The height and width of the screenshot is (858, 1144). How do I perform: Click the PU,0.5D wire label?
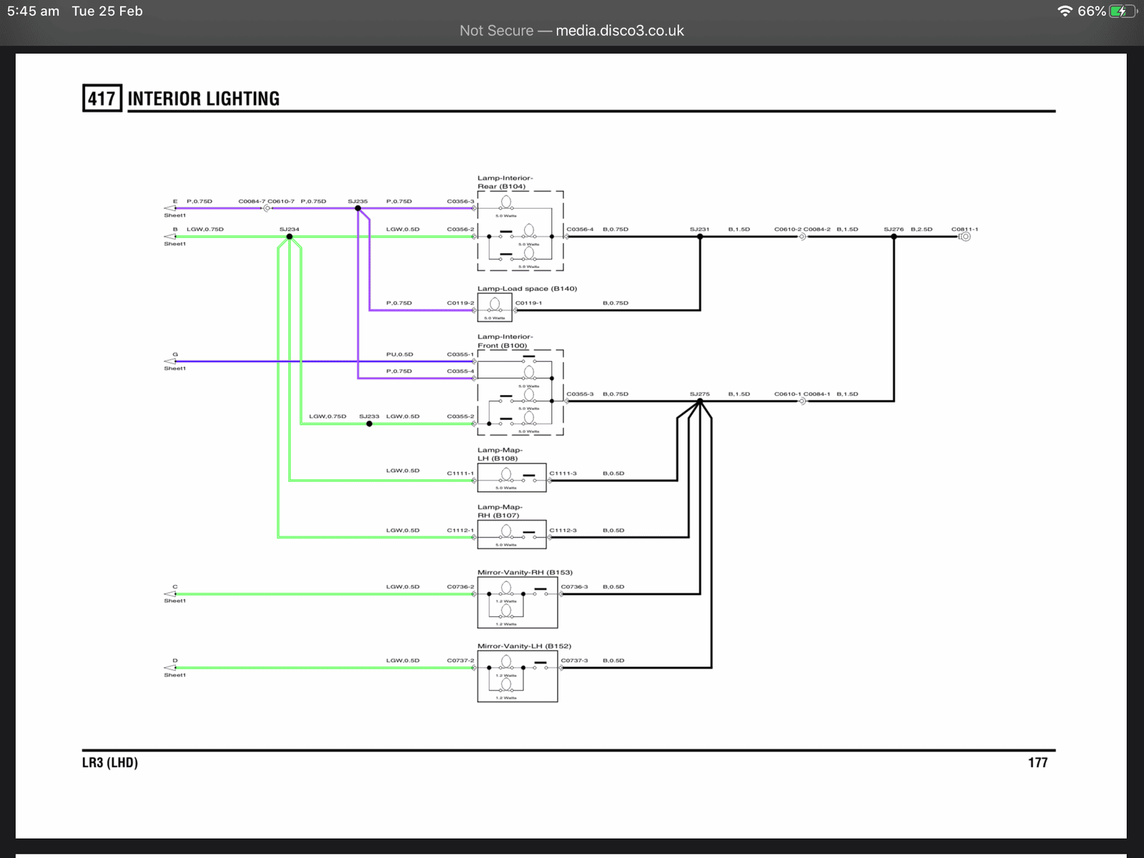[x=400, y=355]
